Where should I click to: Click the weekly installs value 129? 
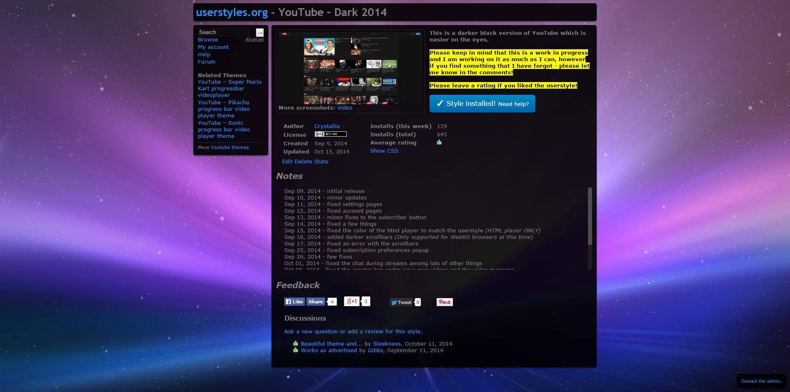tap(442, 126)
